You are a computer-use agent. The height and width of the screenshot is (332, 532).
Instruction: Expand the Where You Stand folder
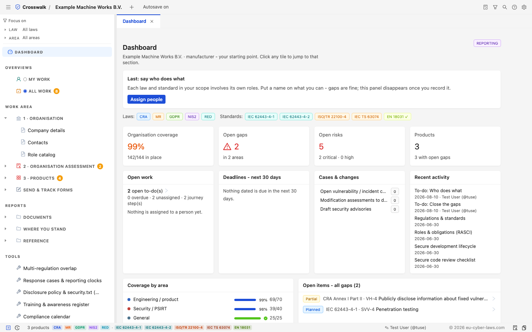6,229
